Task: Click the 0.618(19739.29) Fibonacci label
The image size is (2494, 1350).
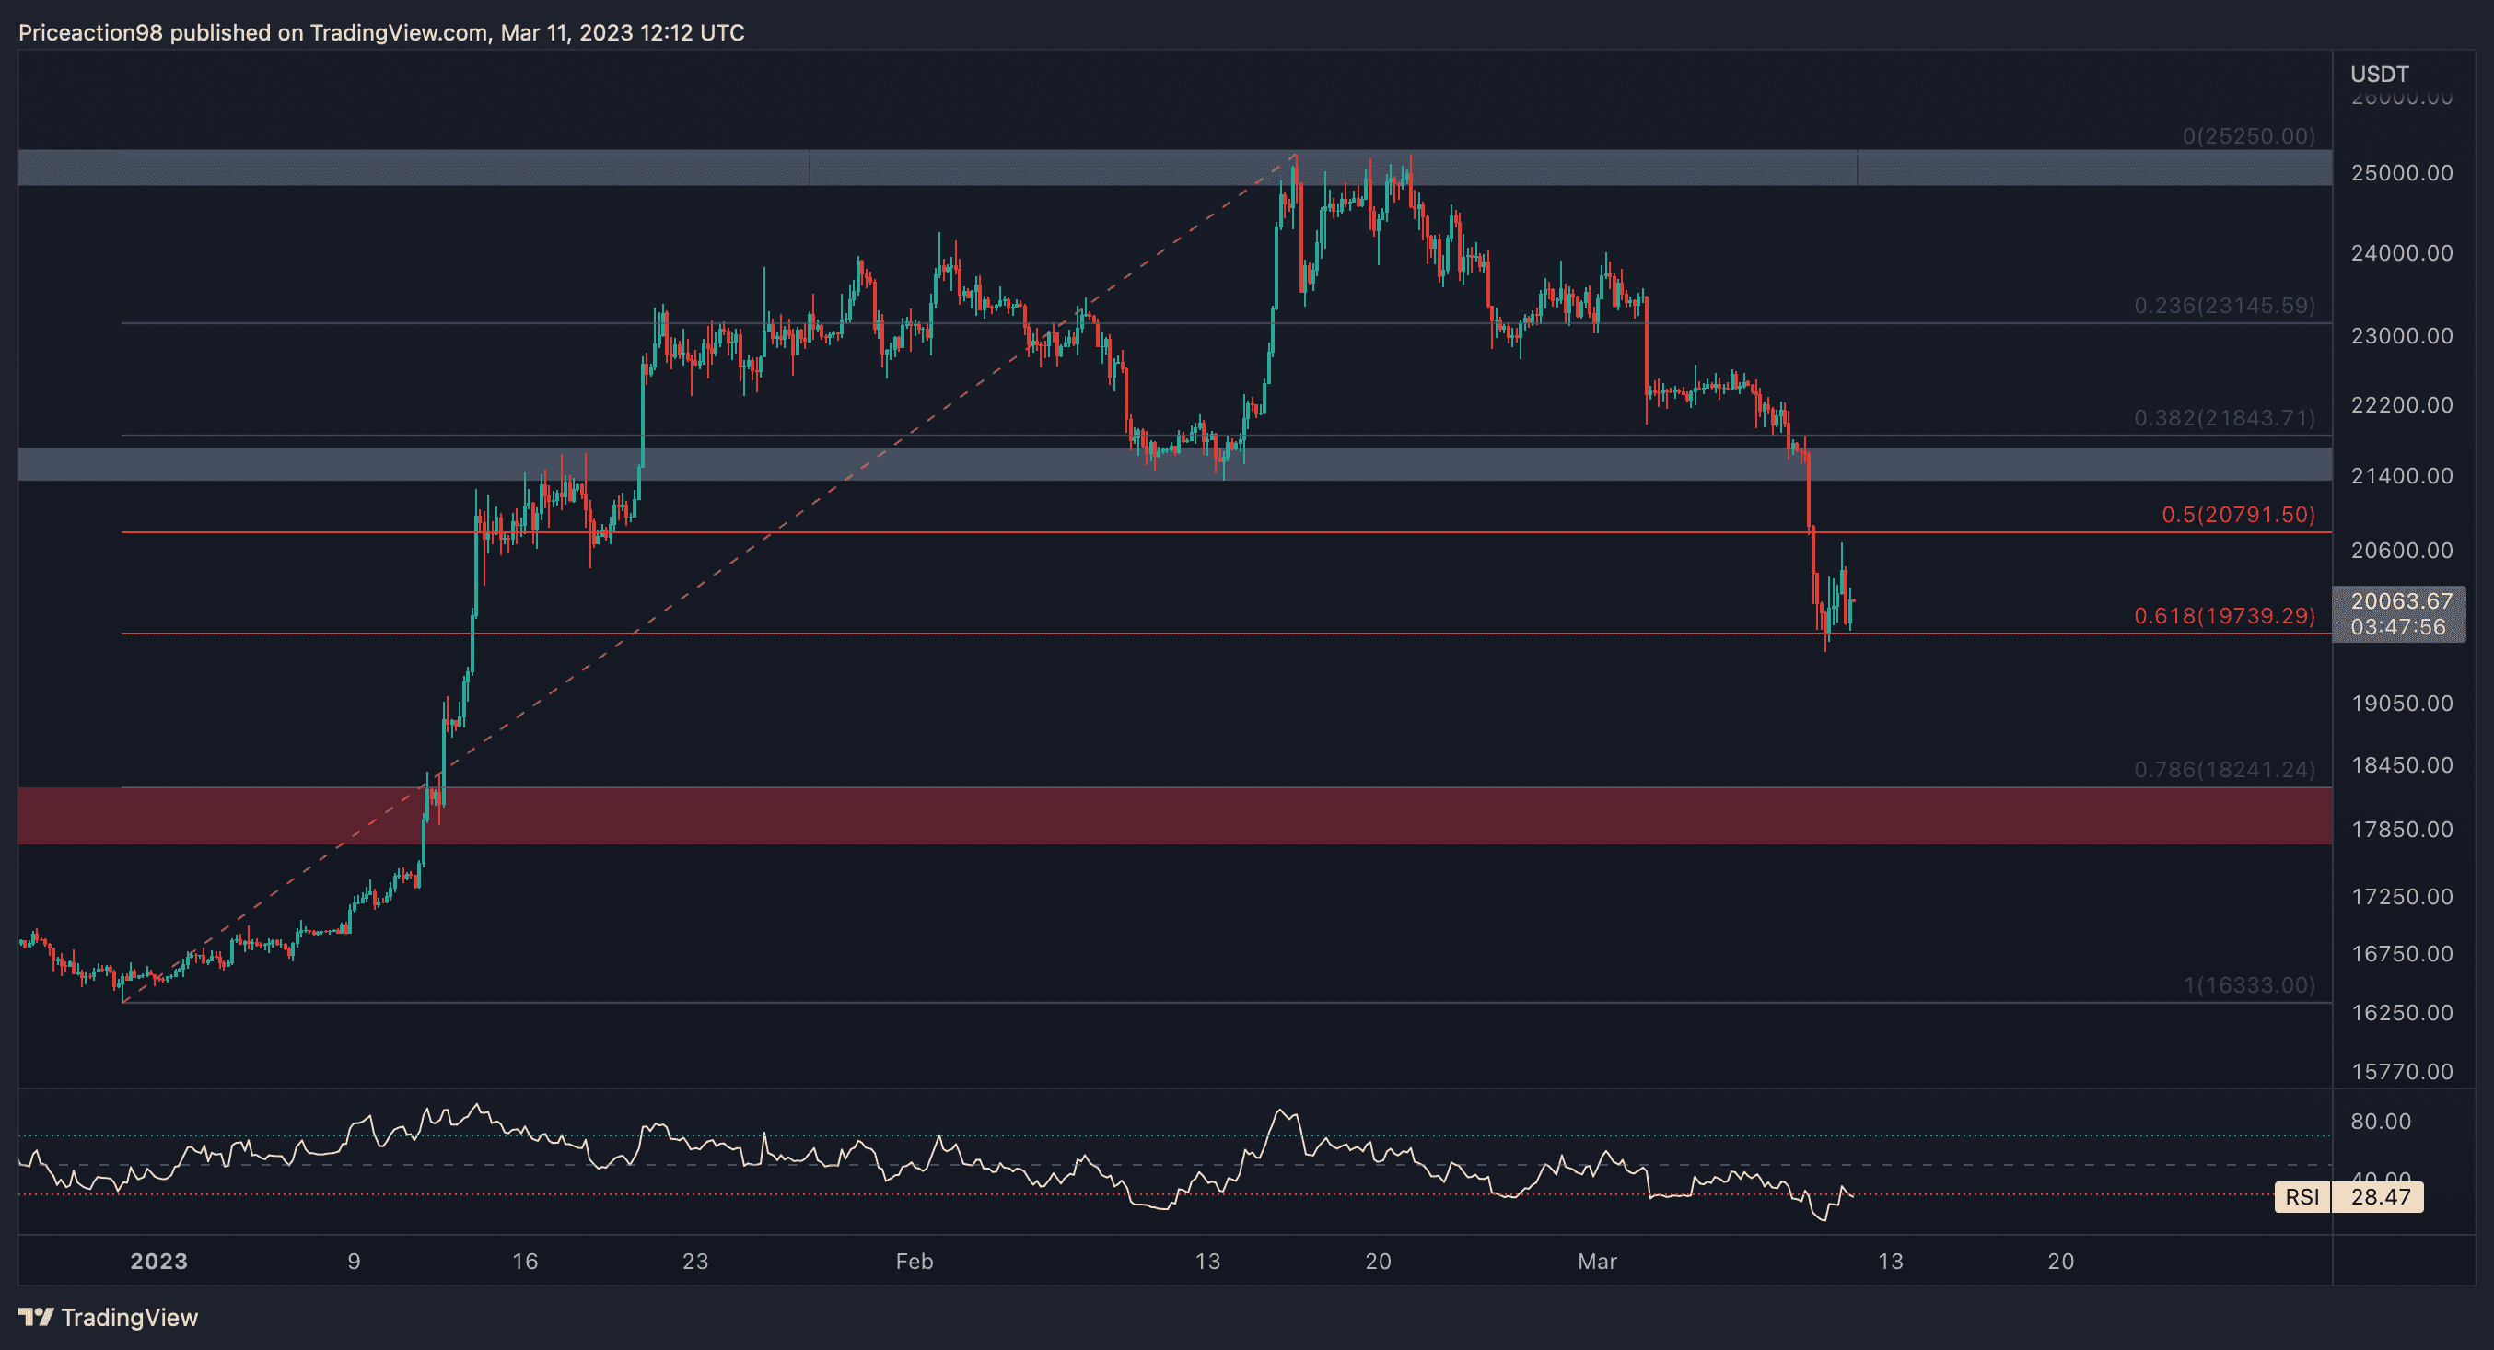Action: (x=2225, y=615)
